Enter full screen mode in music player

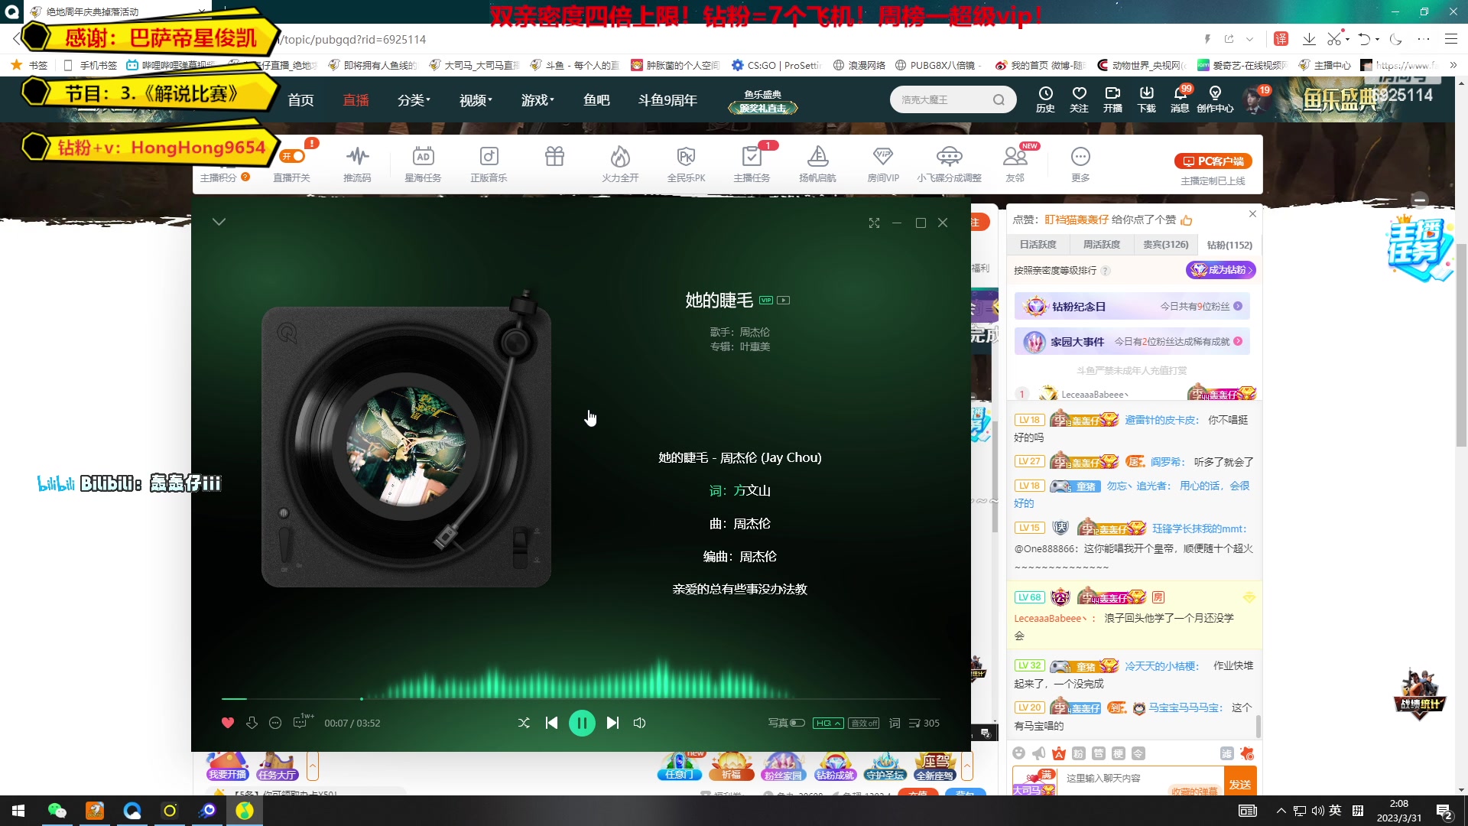874,223
